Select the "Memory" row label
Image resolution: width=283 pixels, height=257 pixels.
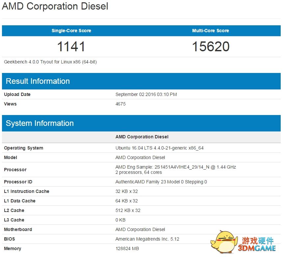13,248
